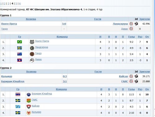Click Кайсар club logo in Group 2 table
Screen dimensions: 155x117
click(x=29, y=107)
